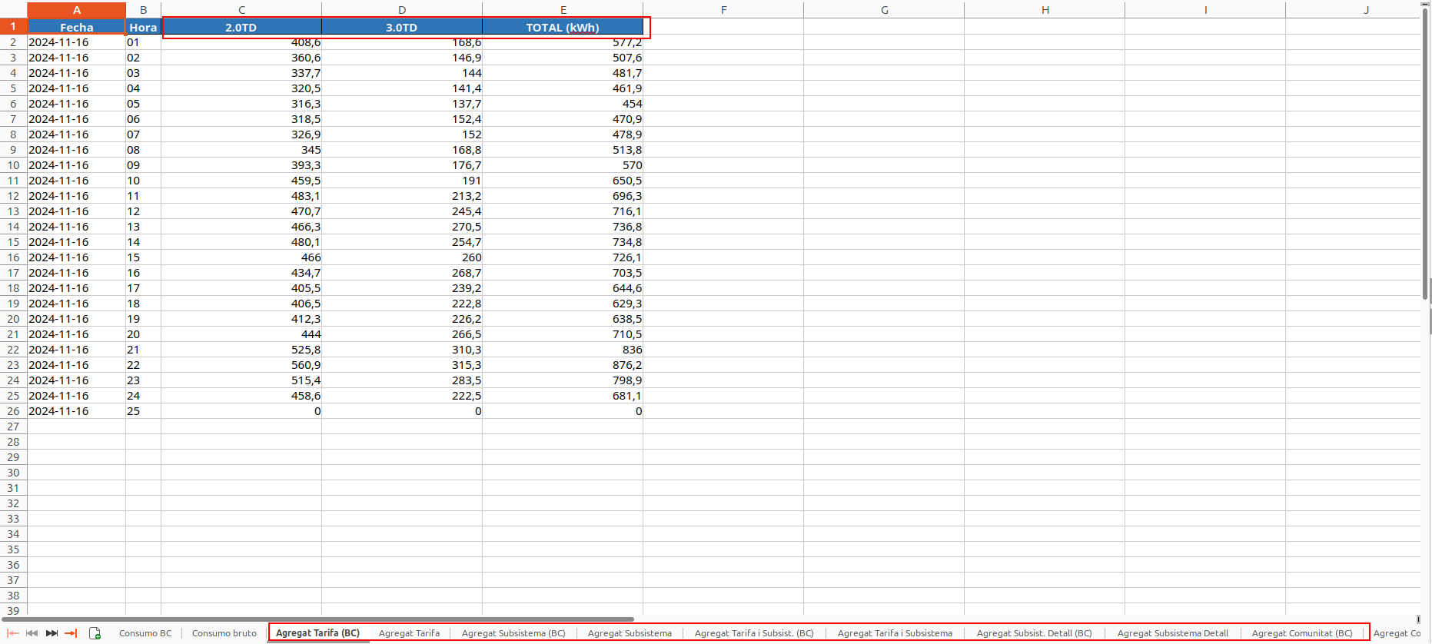Select cell with value 191
Viewport: 1432px width, 644px height.
[x=402, y=181]
